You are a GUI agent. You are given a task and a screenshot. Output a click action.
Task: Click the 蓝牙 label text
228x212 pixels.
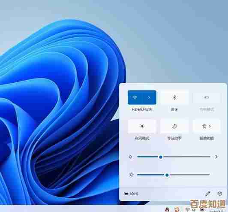tap(174, 109)
